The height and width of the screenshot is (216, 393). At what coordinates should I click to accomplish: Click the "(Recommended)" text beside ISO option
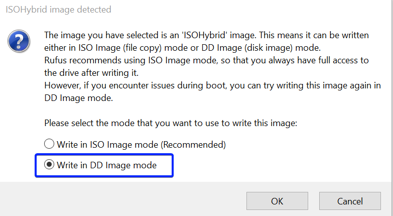point(193,145)
